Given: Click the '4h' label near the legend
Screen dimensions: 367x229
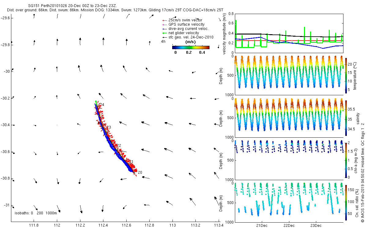Looking at the screenshot, I should 163,42.
